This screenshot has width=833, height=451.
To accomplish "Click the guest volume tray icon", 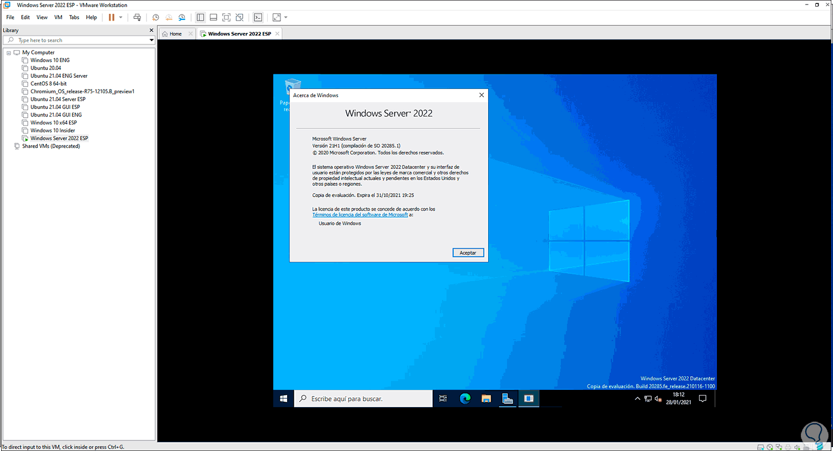I will [658, 399].
